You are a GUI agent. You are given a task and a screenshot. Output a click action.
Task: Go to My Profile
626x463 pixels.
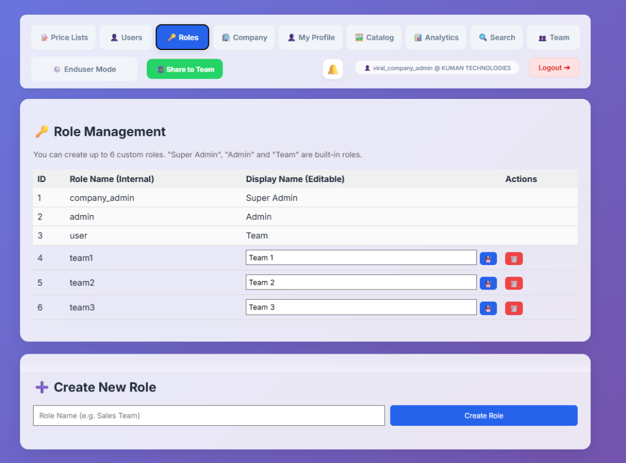311,37
